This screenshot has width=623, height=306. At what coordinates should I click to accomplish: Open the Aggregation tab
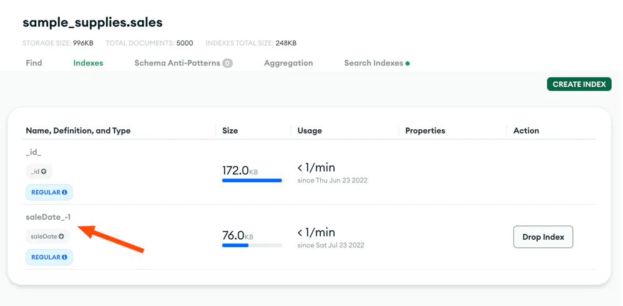288,63
